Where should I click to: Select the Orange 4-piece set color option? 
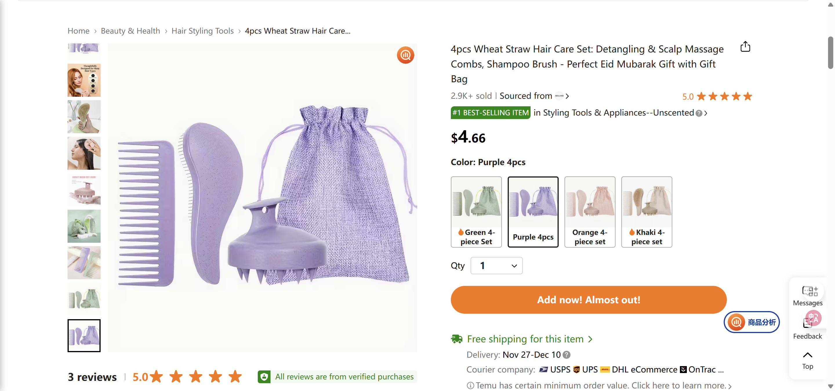pyautogui.click(x=590, y=212)
